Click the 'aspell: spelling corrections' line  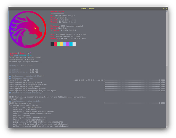[28, 107]
